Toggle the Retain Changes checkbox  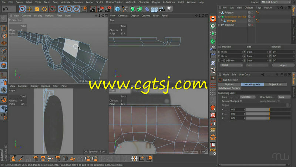241,101
